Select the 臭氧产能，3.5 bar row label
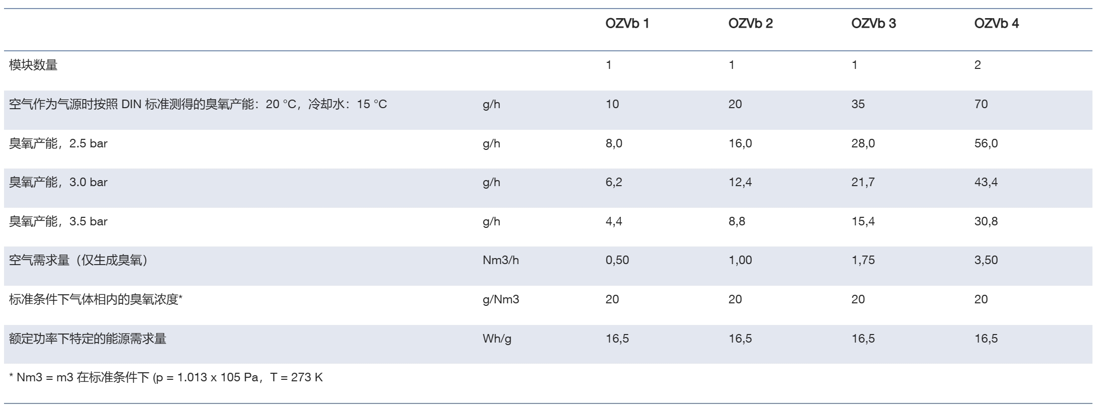Image resolution: width=1099 pixels, height=413 pixels. point(58,221)
